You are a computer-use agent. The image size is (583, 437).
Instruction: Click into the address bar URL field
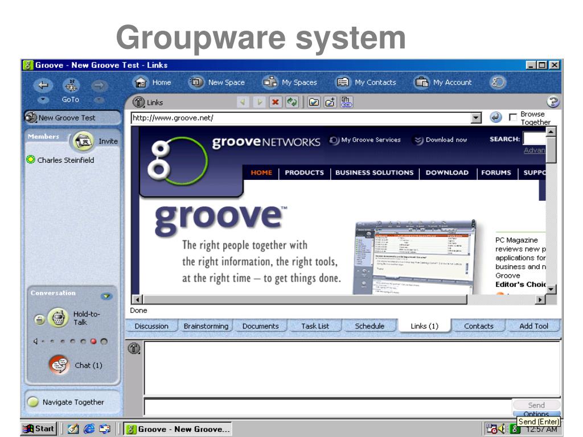click(301, 118)
